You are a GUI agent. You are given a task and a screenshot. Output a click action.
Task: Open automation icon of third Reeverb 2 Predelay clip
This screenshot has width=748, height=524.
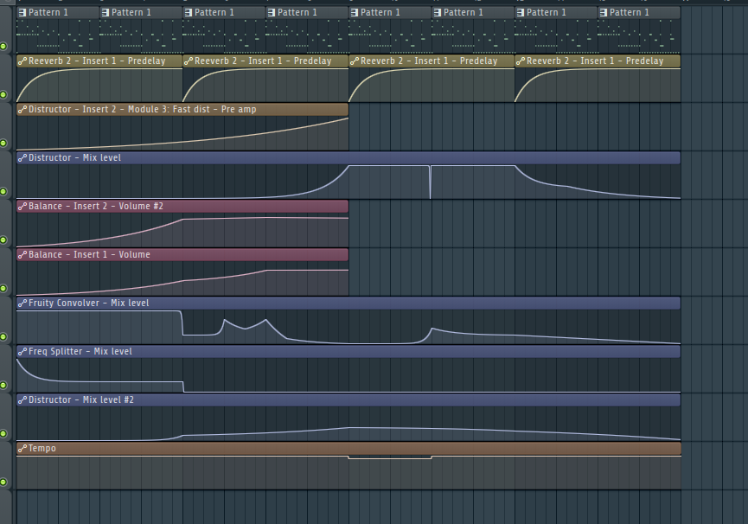(x=354, y=61)
